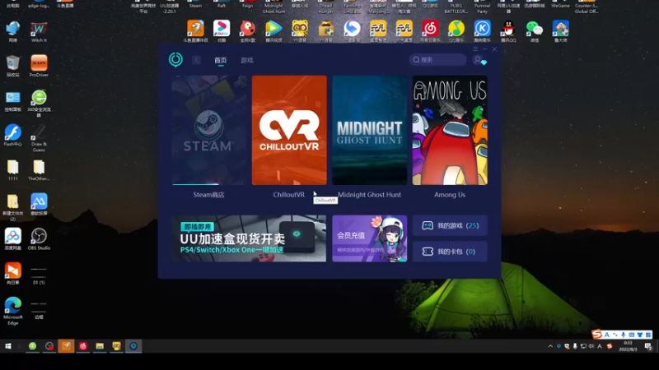Click the Among Us label text

coord(450,195)
